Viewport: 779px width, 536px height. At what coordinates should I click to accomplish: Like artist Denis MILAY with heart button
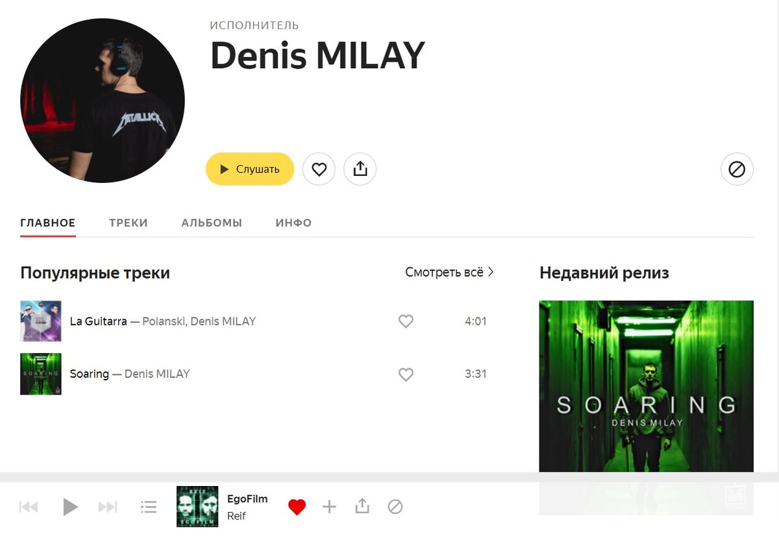coord(319,169)
